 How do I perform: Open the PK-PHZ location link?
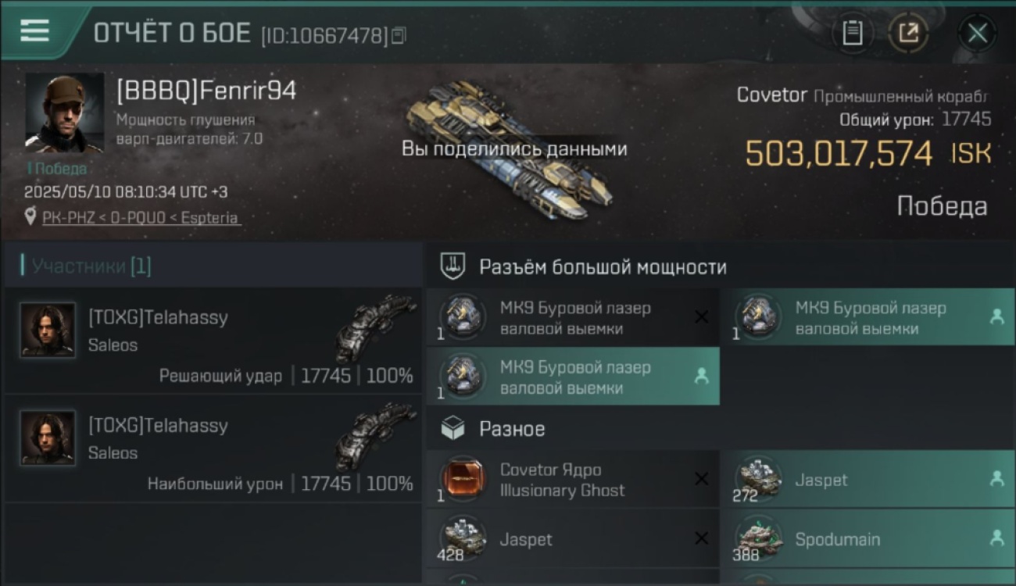click(x=141, y=218)
